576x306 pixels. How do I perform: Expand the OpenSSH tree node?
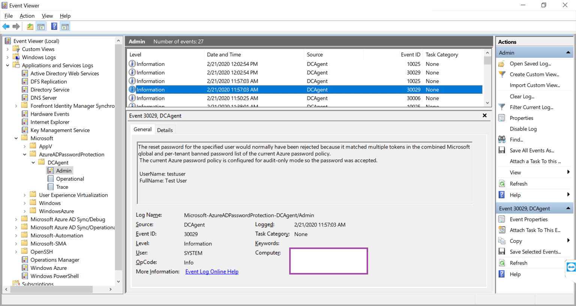16,252
